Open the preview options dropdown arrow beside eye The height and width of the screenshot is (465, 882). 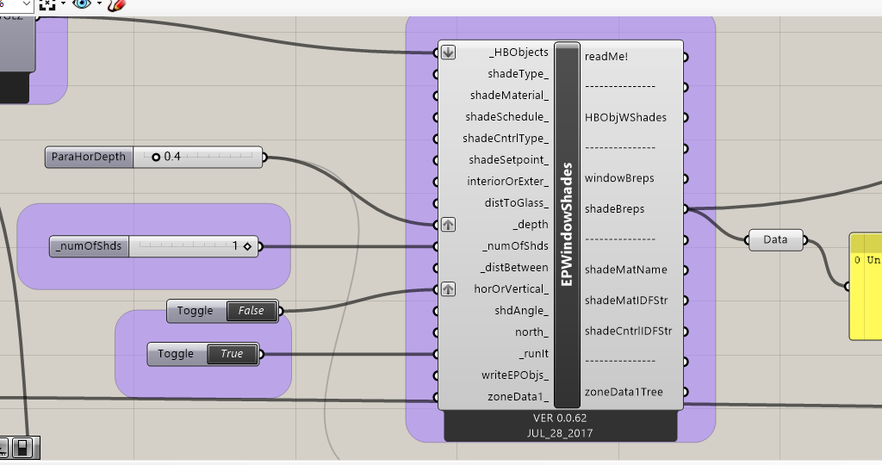coord(100,4)
